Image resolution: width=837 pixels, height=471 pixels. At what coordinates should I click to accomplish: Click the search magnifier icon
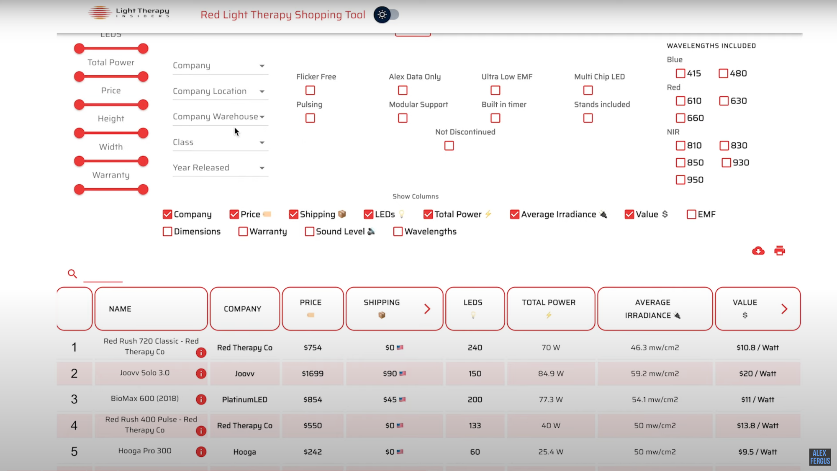click(x=72, y=274)
